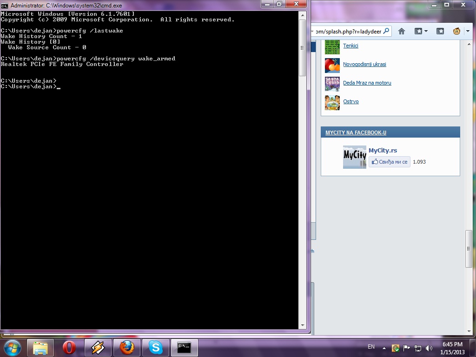476x357 pixels.
Task: Maximize the browser window
Action: click(447, 5)
